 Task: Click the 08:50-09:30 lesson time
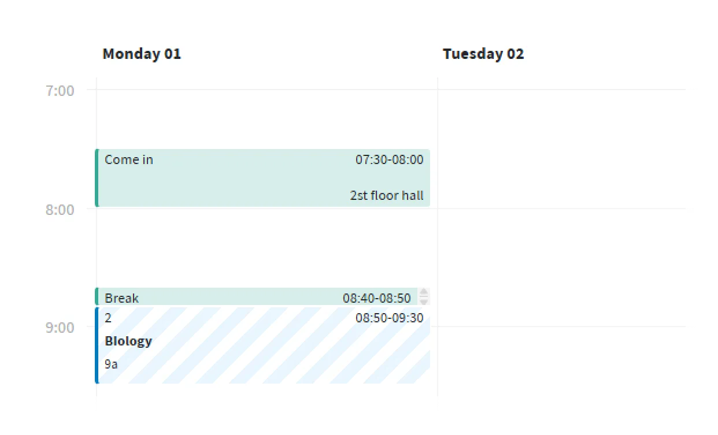point(389,318)
